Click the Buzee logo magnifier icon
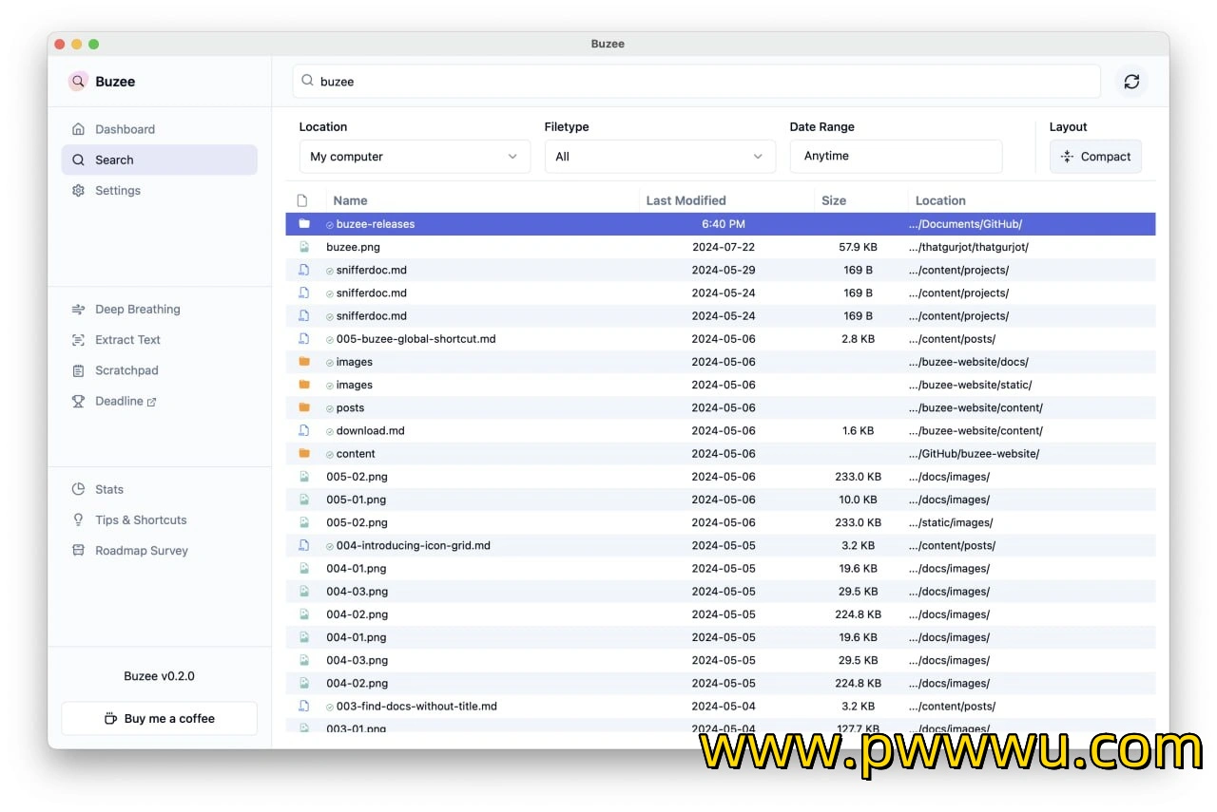 point(78,82)
